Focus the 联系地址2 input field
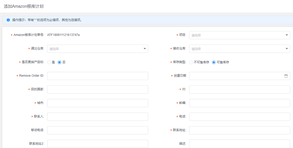Viewport: 293px width, 148px height. tap(98, 144)
